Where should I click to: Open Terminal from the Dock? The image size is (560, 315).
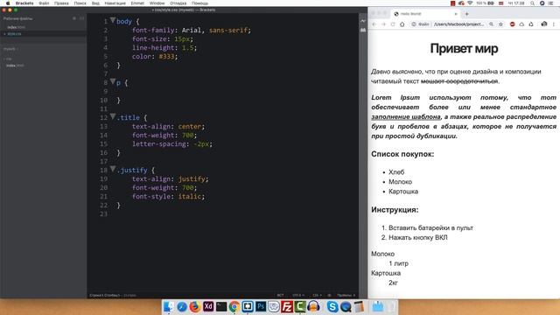221,306
